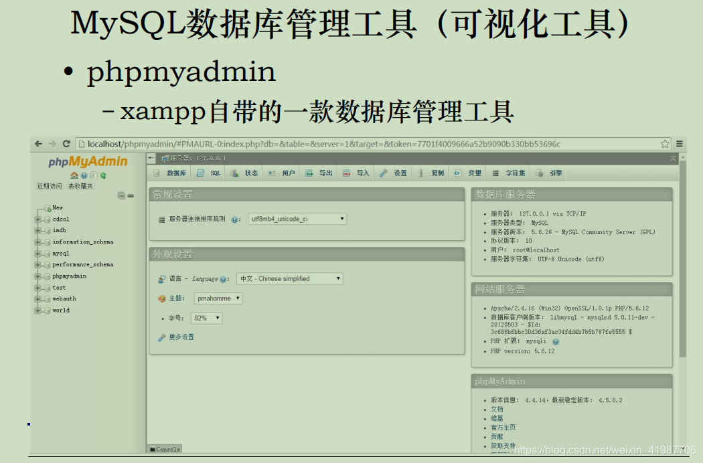Open the 82% font size dropdown
703x463 pixels.
[x=206, y=318]
